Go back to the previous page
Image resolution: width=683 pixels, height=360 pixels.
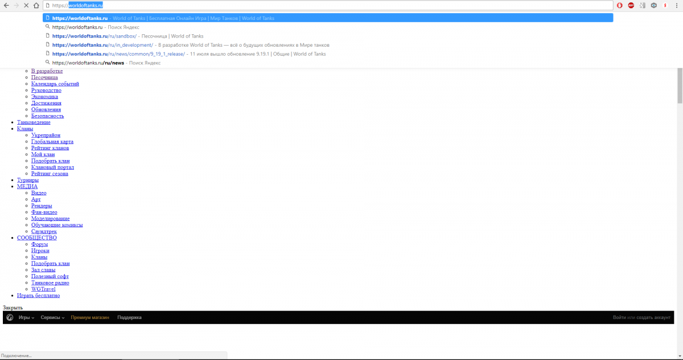(x=6, y=5)
